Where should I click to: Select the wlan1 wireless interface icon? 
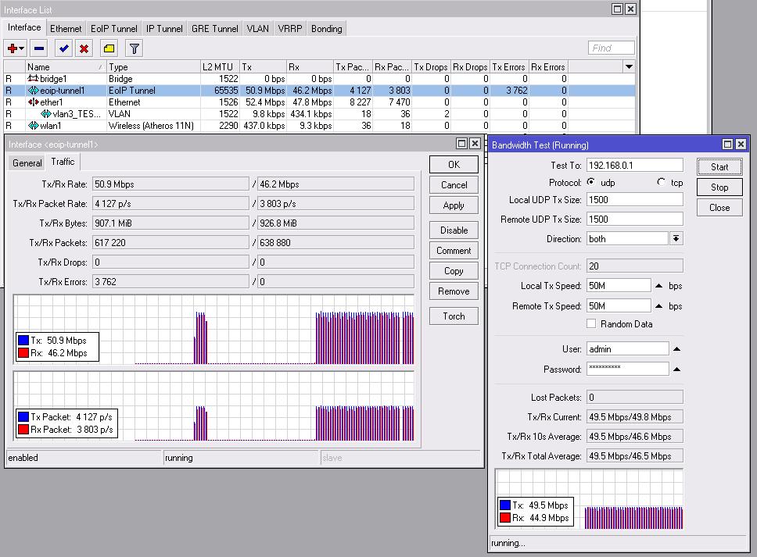click(34, 126)
